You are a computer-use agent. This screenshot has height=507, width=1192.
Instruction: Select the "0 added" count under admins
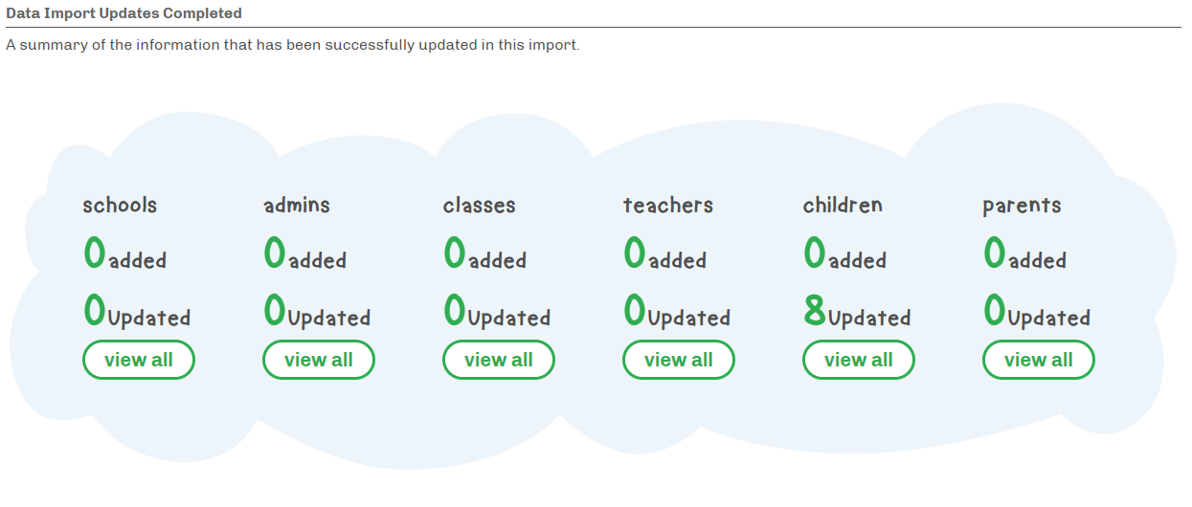pos(304,255)
